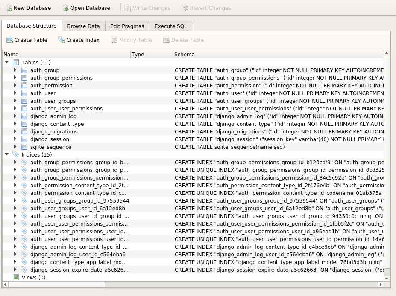The image size is (396, 296).
Task: Switch to the Edit Pragmas tab
Action: pos(127,26)
